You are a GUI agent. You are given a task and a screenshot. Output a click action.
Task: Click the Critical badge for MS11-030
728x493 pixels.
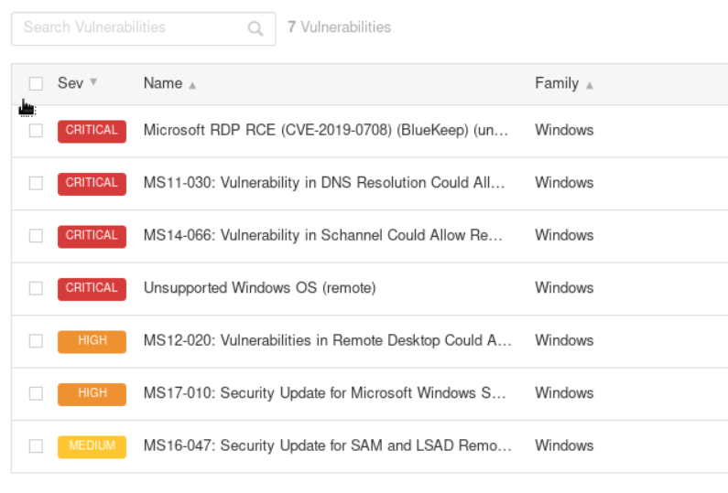(92, 183)
